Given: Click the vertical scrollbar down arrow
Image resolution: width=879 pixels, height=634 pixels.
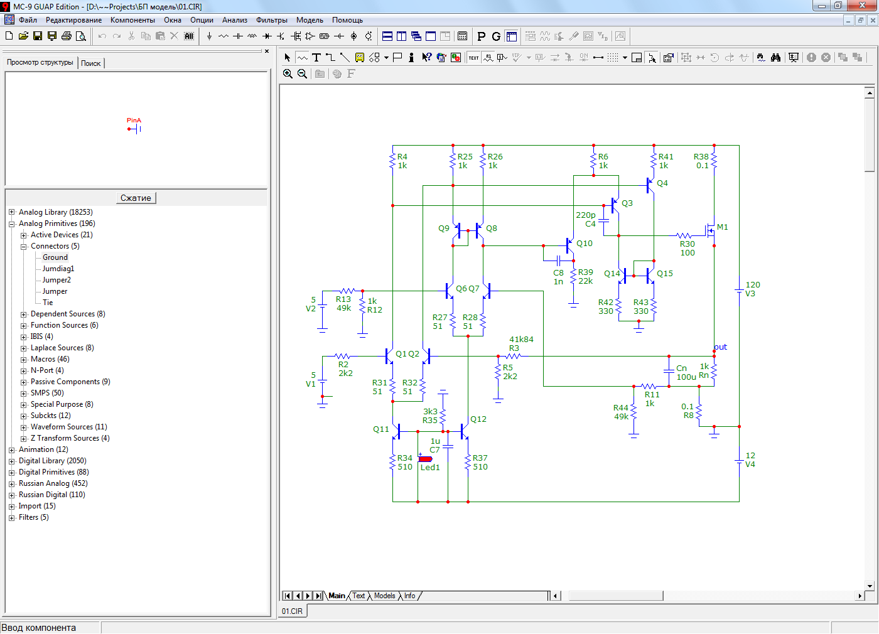Looking at the screenshot, I should point(870,586).
